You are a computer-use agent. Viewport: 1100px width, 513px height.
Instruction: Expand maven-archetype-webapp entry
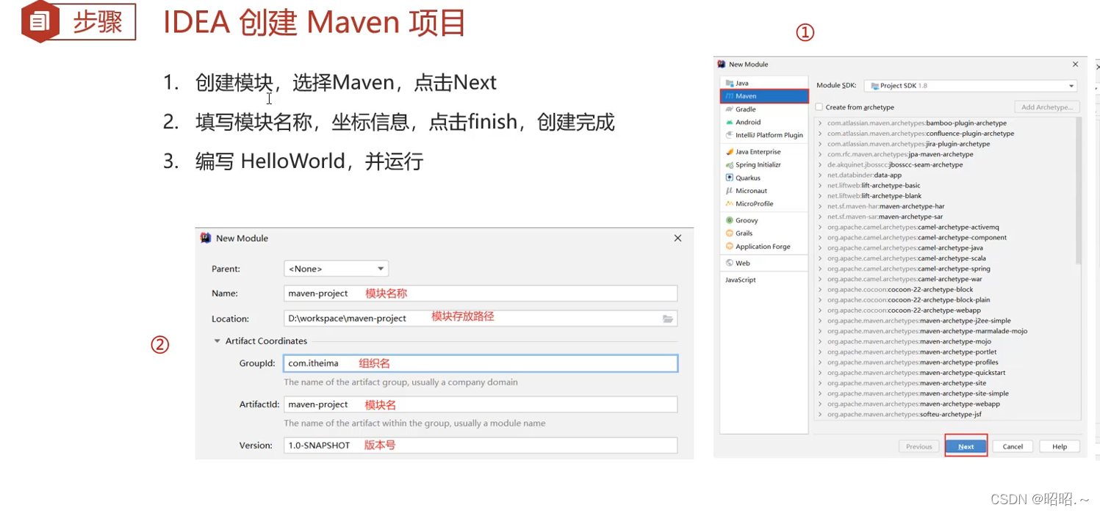820,404
